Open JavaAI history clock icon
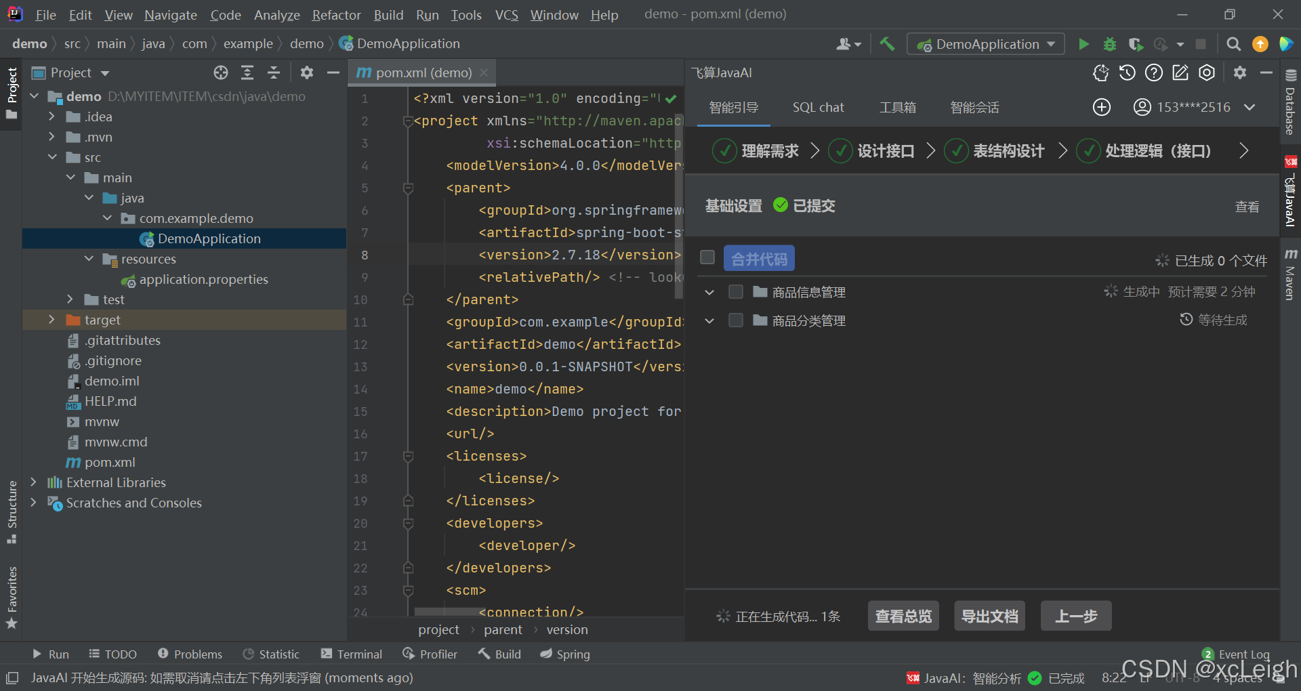 1128,72
